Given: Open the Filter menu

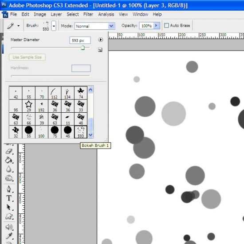Looking at the screenshot, I should click(x=88, y=14).
